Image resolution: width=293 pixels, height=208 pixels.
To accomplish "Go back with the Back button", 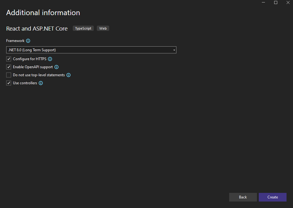I will click(243, 197).
